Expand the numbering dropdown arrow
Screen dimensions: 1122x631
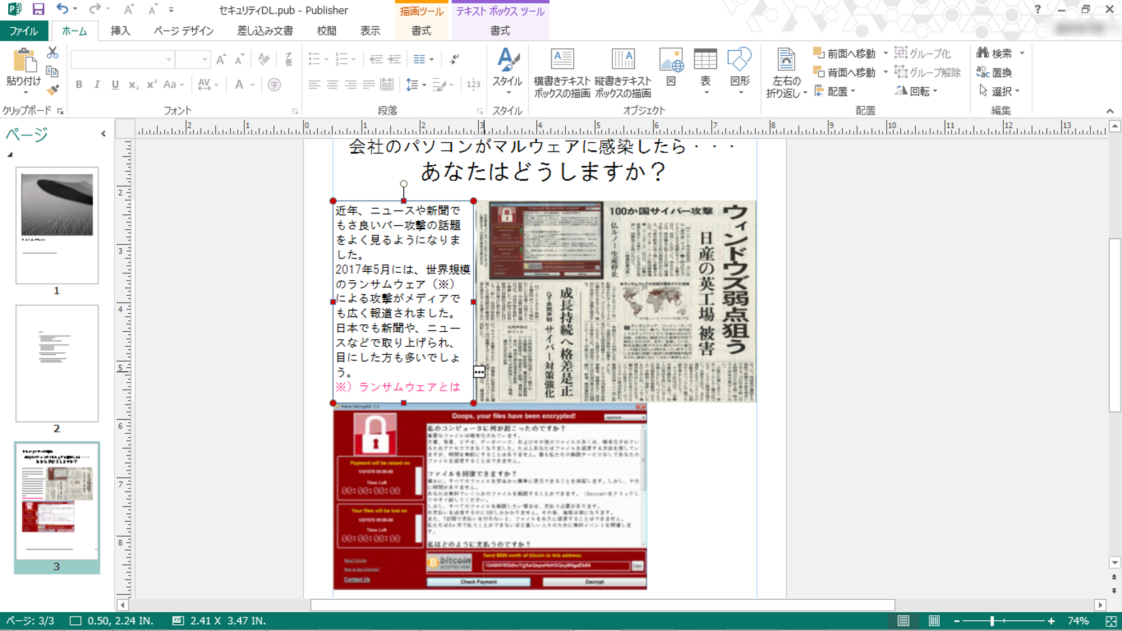coord(354,60)
